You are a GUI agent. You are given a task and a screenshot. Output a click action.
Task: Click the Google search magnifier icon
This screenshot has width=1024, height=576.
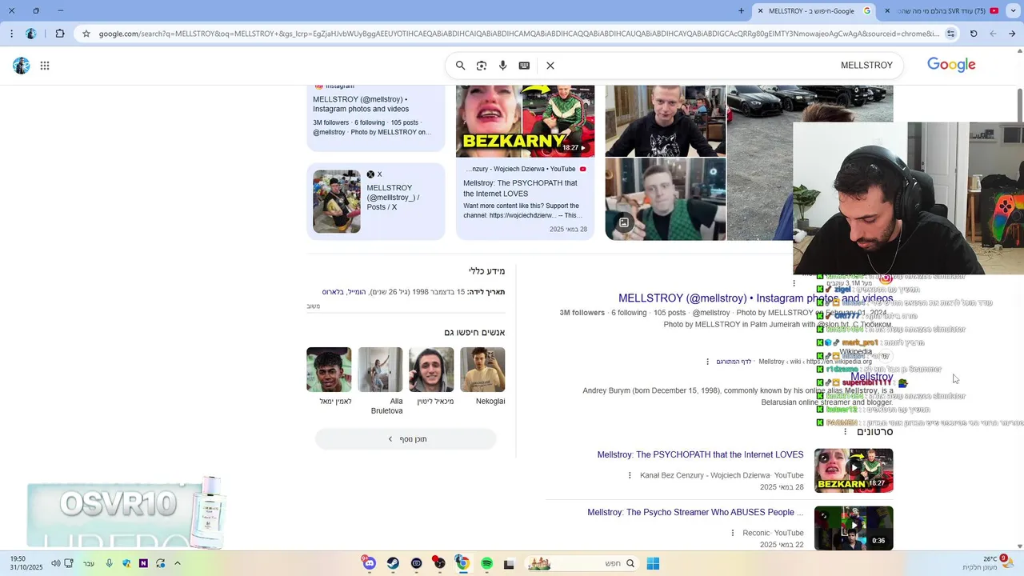click(460, 66)
